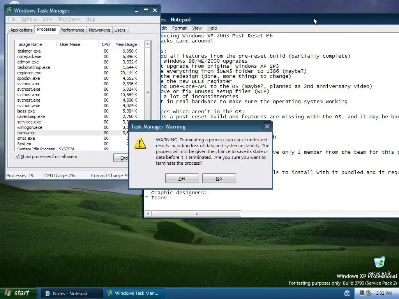Click the CPU Usage: 2% status entry
Viewport: 399px width, 299px height.
(x=60, y=176)
